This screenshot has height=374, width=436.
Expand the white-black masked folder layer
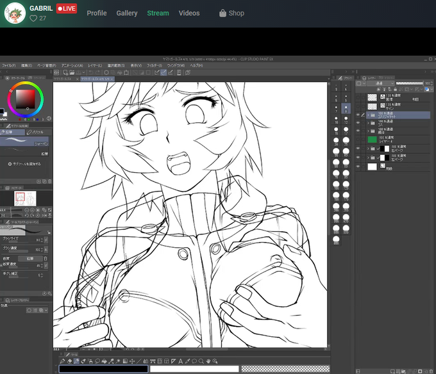pos(368,158)
